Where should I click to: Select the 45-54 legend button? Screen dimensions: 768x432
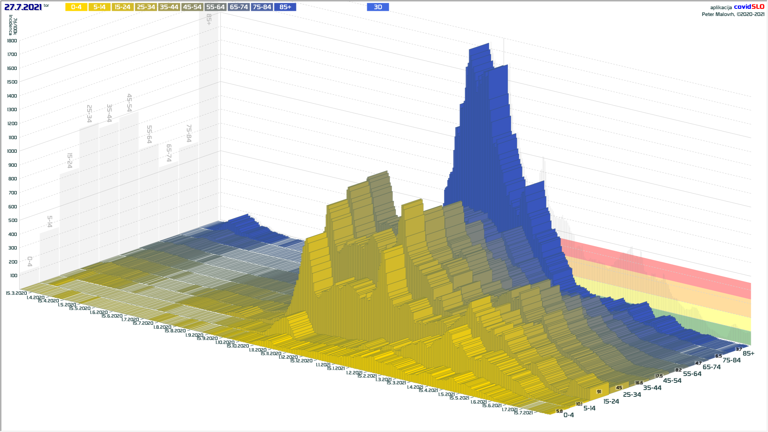(x=192, y=7)
